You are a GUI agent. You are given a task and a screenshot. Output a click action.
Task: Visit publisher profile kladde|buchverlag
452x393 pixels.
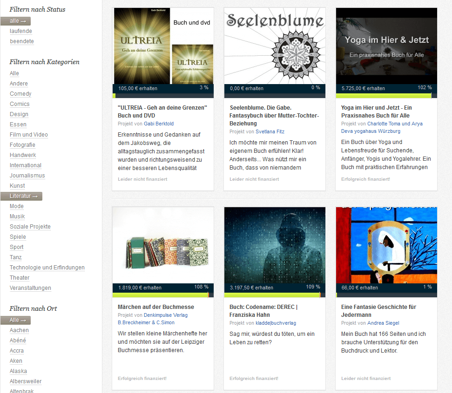[276, 323]
